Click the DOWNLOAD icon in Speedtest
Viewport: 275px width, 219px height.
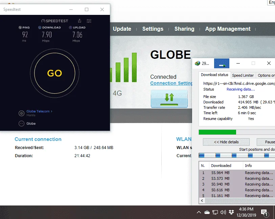[x=40, y=27]
